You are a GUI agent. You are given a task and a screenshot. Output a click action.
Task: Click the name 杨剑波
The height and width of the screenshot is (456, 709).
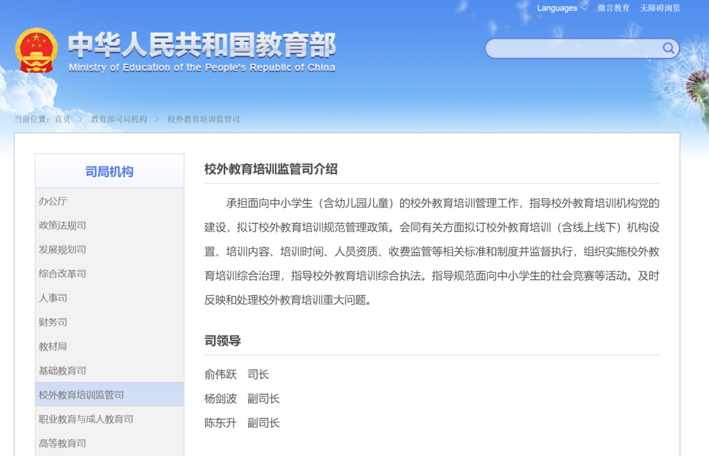click(221, 399)
